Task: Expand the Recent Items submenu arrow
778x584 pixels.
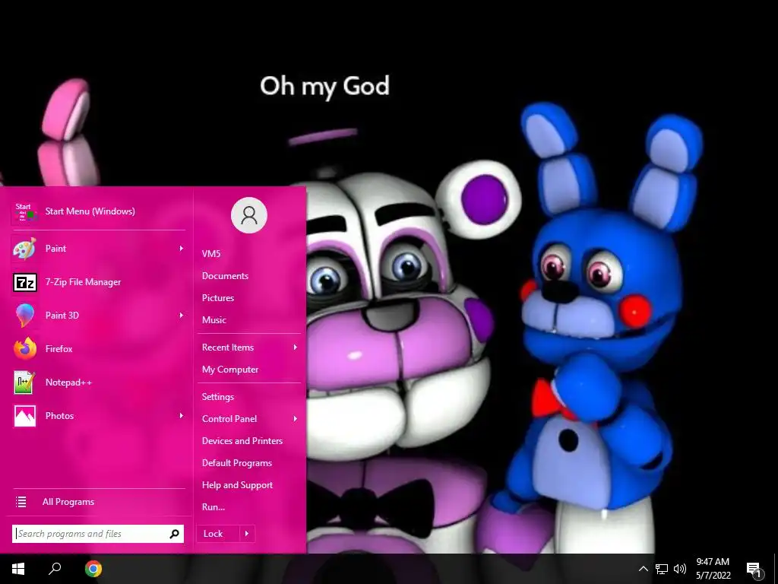Action: (296, 347)
